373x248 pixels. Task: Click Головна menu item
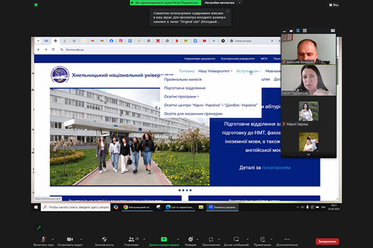(x=186, y=71)
